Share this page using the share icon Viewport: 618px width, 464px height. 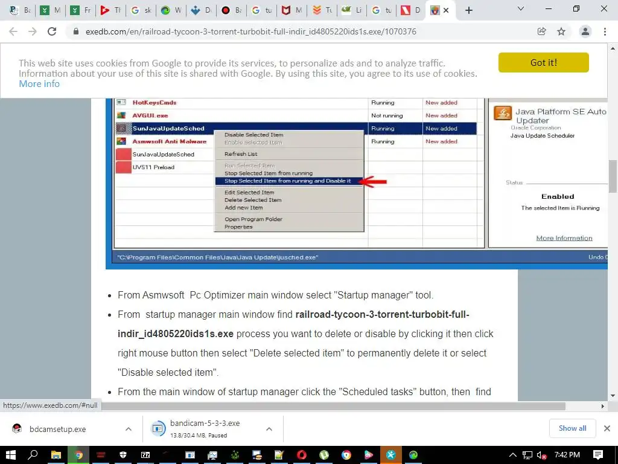[x=542, y=31]
